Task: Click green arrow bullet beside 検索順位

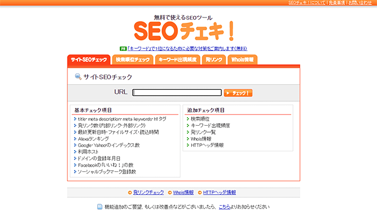Action: [x=188, y=119]
